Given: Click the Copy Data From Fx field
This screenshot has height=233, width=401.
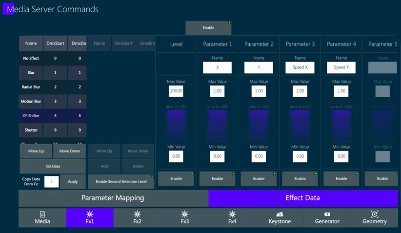Looking at the screenshot, I should click(51, 182).
